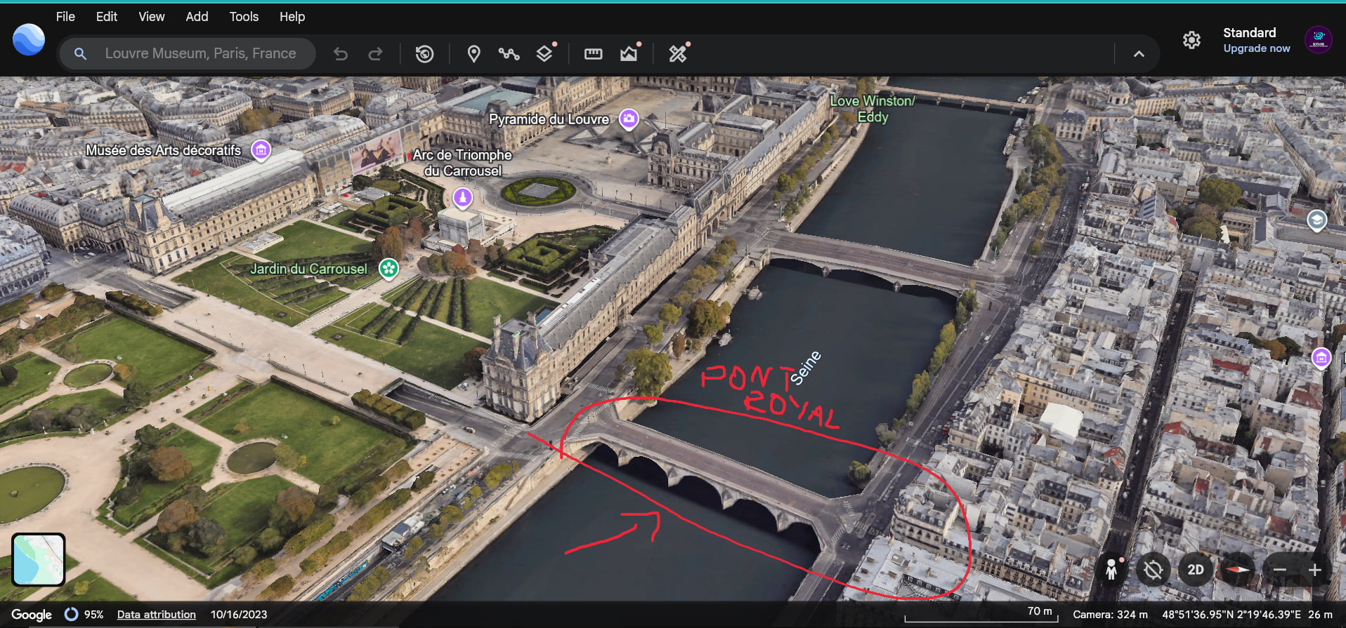Click the Google Earth logo

[x=29, y=39]
